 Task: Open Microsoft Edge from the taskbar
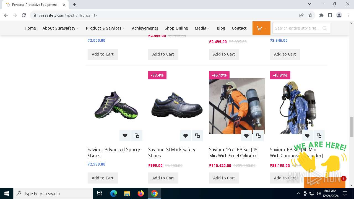pos(114,193)
